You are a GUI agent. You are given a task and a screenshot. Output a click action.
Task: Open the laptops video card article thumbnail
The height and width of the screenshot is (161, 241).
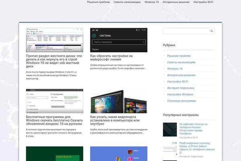coord(118,101)
